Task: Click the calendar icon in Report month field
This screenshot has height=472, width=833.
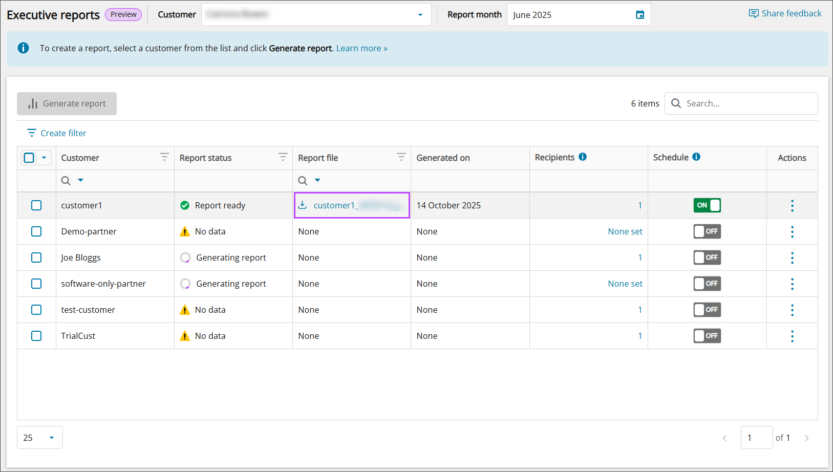Action: click(639, 15)
